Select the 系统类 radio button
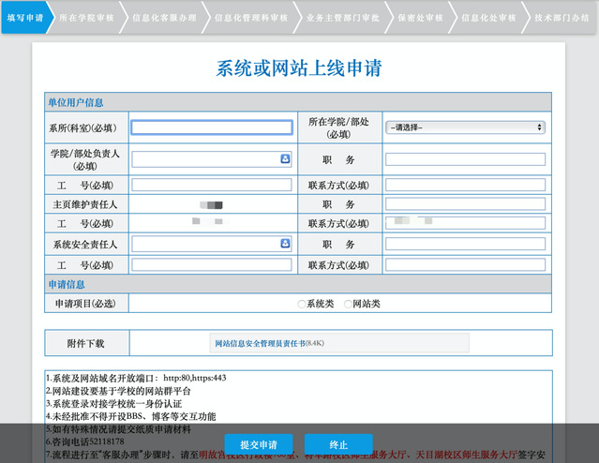This screenshot has width=599, height=463. point(302,304)
